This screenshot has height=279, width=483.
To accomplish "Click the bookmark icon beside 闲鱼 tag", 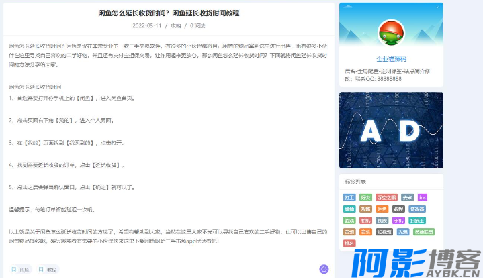I will point(14,269).
